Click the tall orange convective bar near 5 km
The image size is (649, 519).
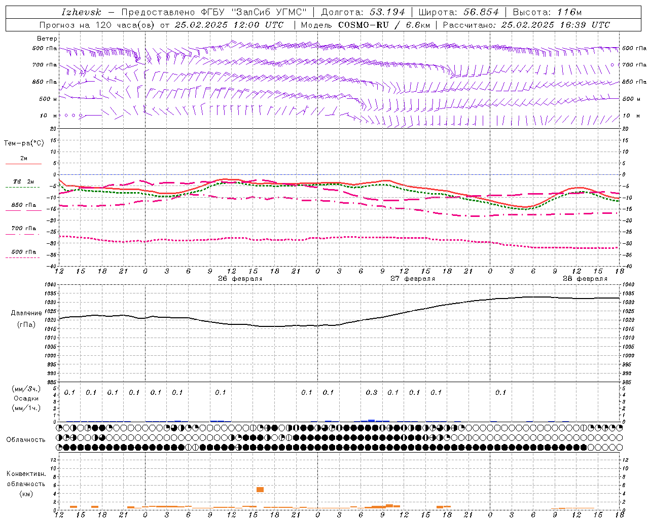260,490
